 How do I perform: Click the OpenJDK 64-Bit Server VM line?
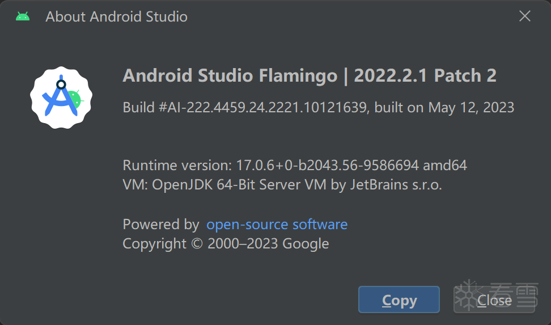[x=282, y=185]
